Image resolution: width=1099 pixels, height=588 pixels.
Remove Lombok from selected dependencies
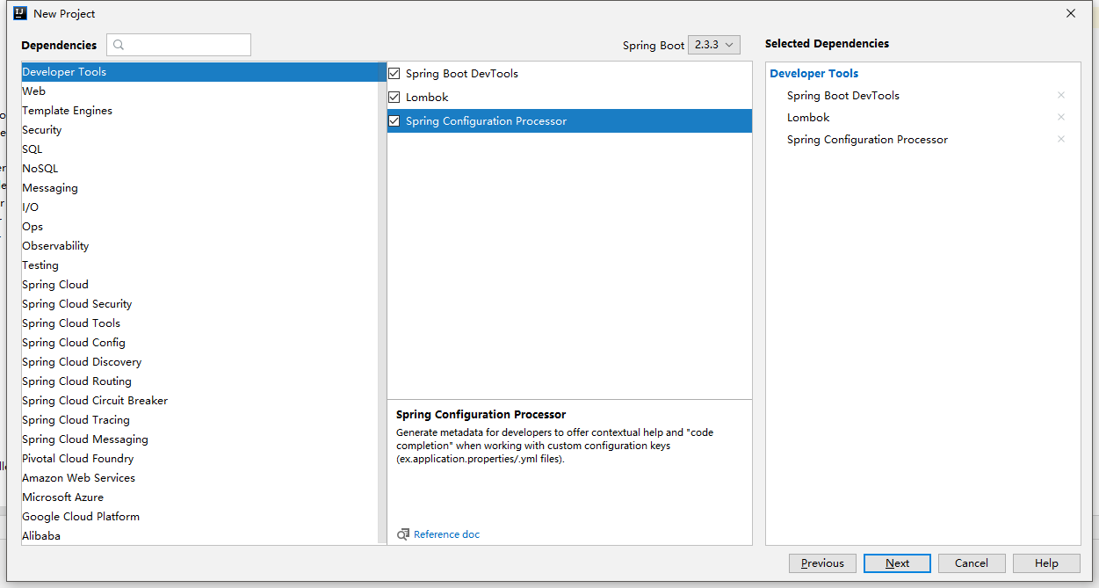point(1060,118)
